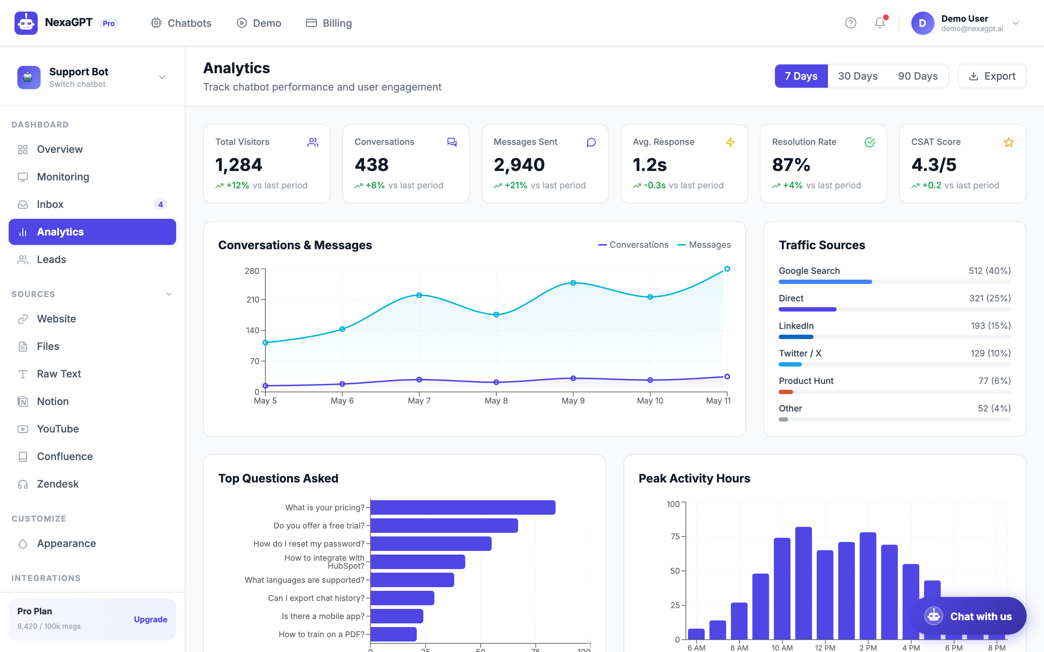Screen dimensions: 1044x652
Task: Open the Chat with us widget
Action: coord(968,616)
